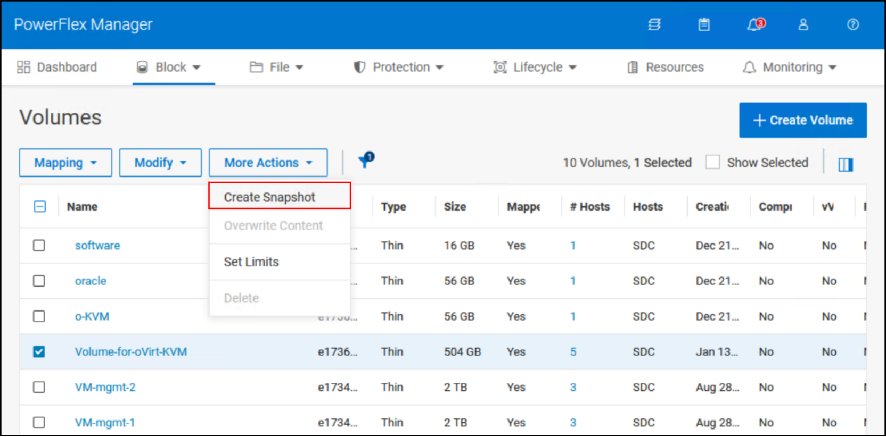886x437 pixels.
Task: Open the clipboard tasks icon in header
Action: 704,24
